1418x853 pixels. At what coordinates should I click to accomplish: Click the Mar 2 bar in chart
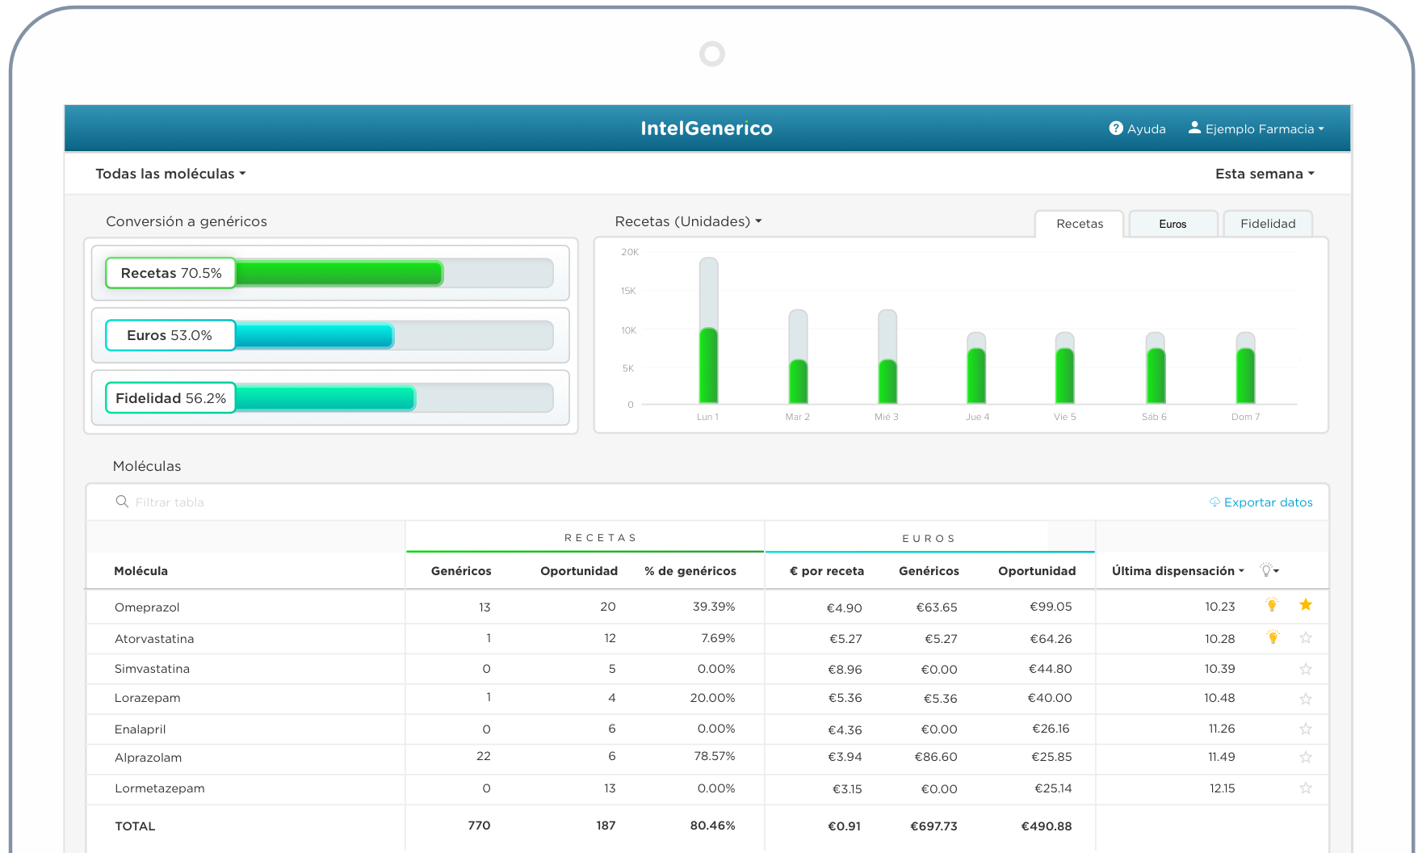[x=798, y=356]
